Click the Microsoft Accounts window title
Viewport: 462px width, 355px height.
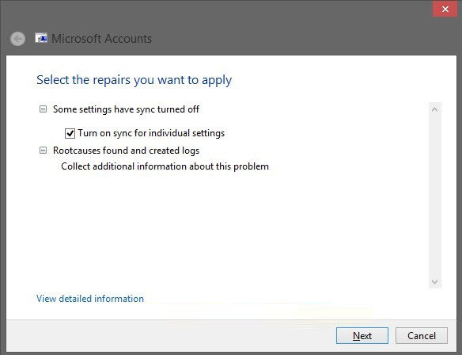(x=101, y=39)
